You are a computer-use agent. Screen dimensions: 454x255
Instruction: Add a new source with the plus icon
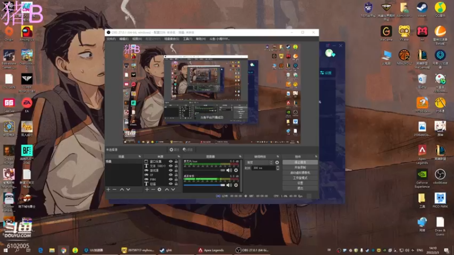pyautogui.click(x=147, y=189)
